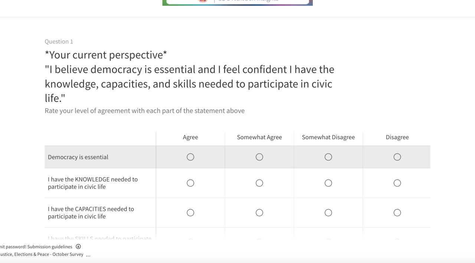Viewport: 475px width, 263px height.
Task: Click the Somewhat Disagree column header
Action: (328, 137)
